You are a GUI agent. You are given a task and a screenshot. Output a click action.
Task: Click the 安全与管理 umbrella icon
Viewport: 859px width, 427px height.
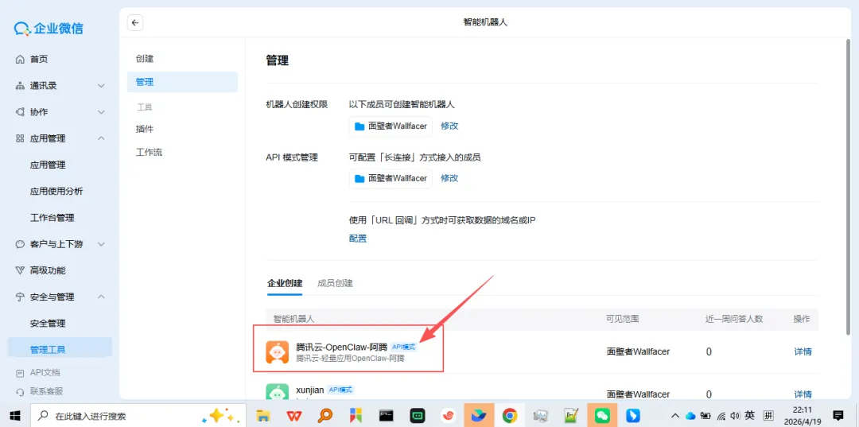[x=20, y=297]
